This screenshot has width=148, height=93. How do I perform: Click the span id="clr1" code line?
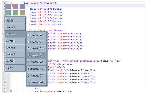click(46, 9)
